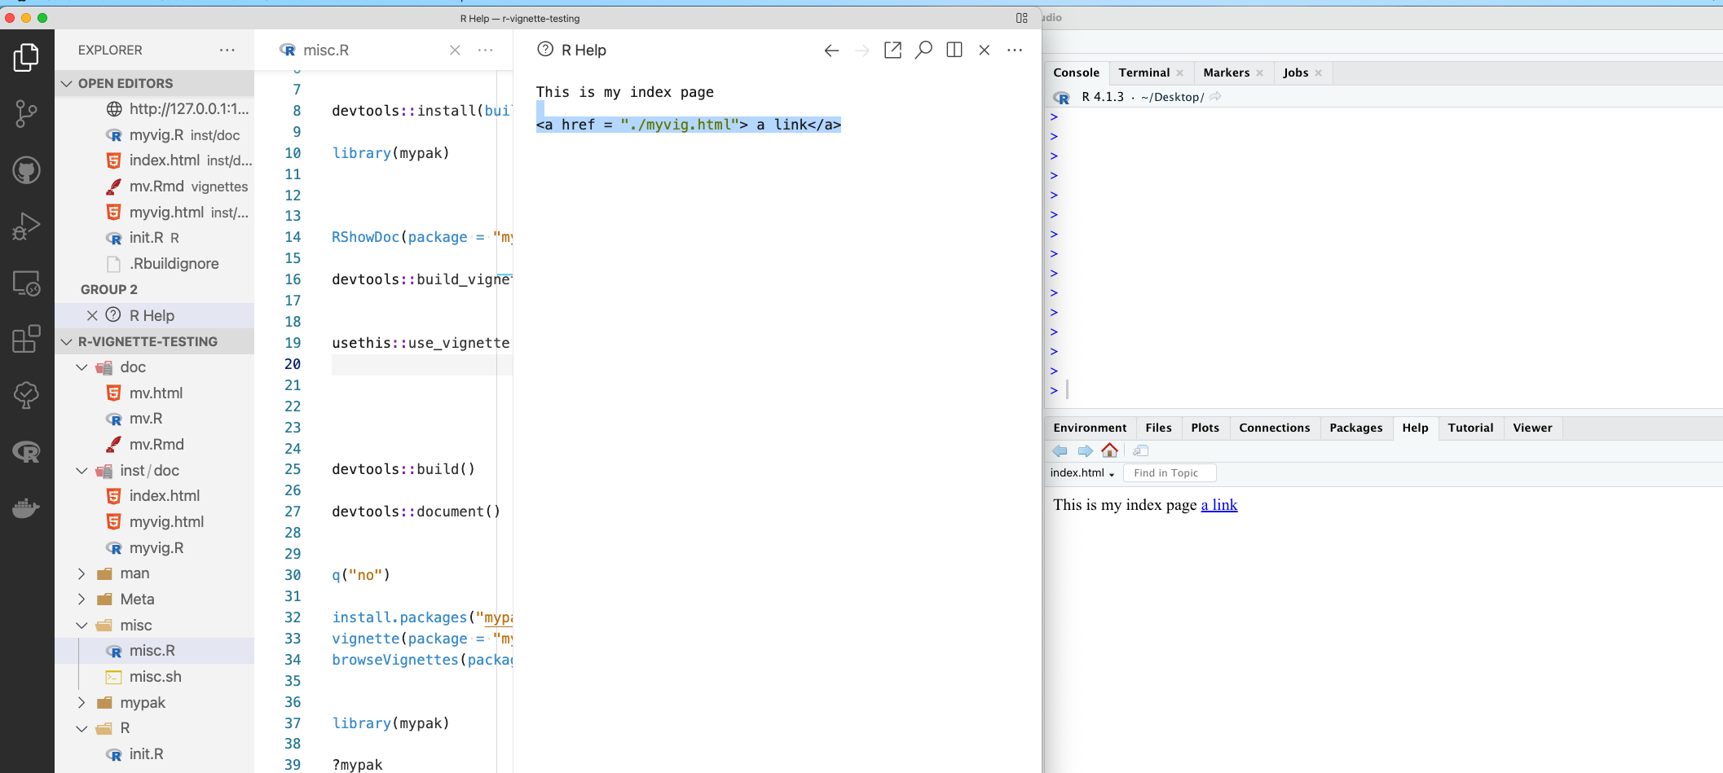Click the Find in Topic field
The width and height of the screenshot is (1723, 773).
click(1170, 472)
